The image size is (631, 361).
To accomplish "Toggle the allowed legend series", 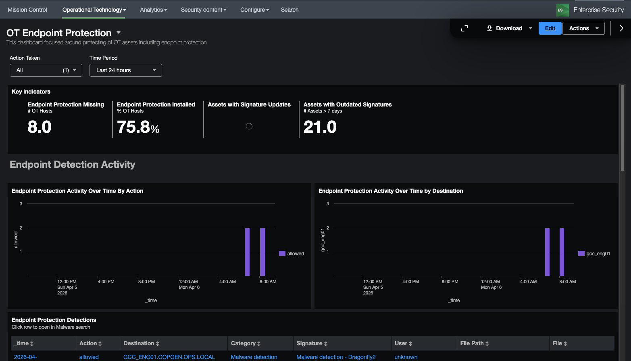I will pos(292,254).
